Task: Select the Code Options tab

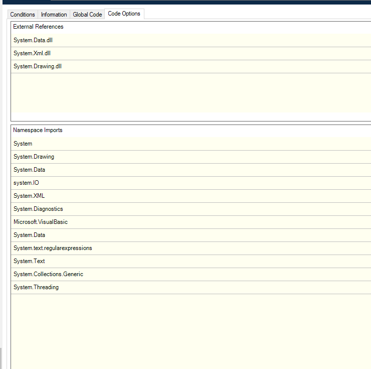Action: click(124, 14)
